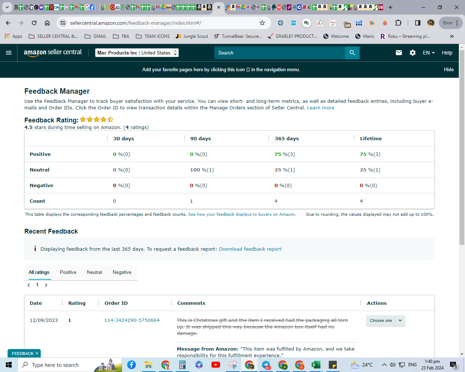View site information icon in address bar

point(63,23)
